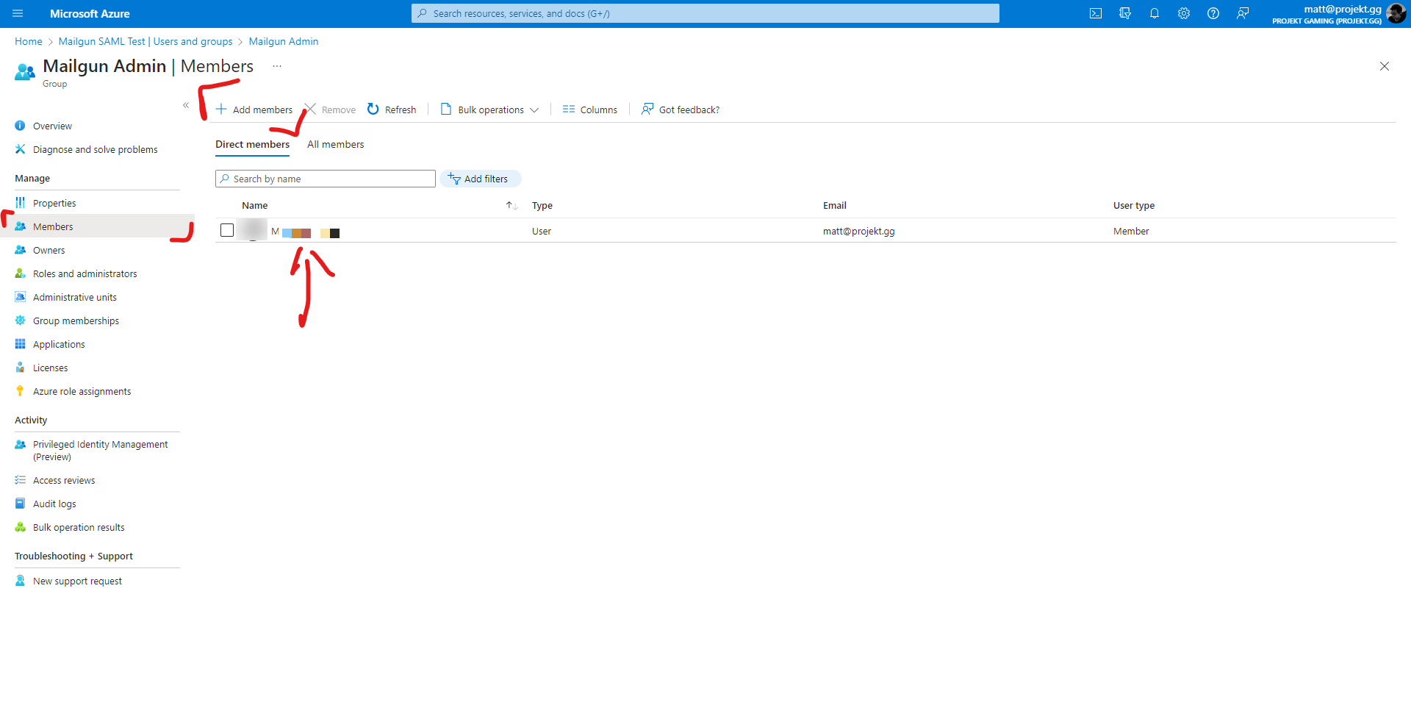Open the notifications bell
1411x702 pixels.
[x=1155, y=13]
